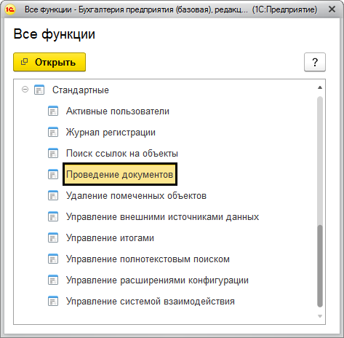
Task: Select Поиск ссылок на объекты
Action: [122, 154]
